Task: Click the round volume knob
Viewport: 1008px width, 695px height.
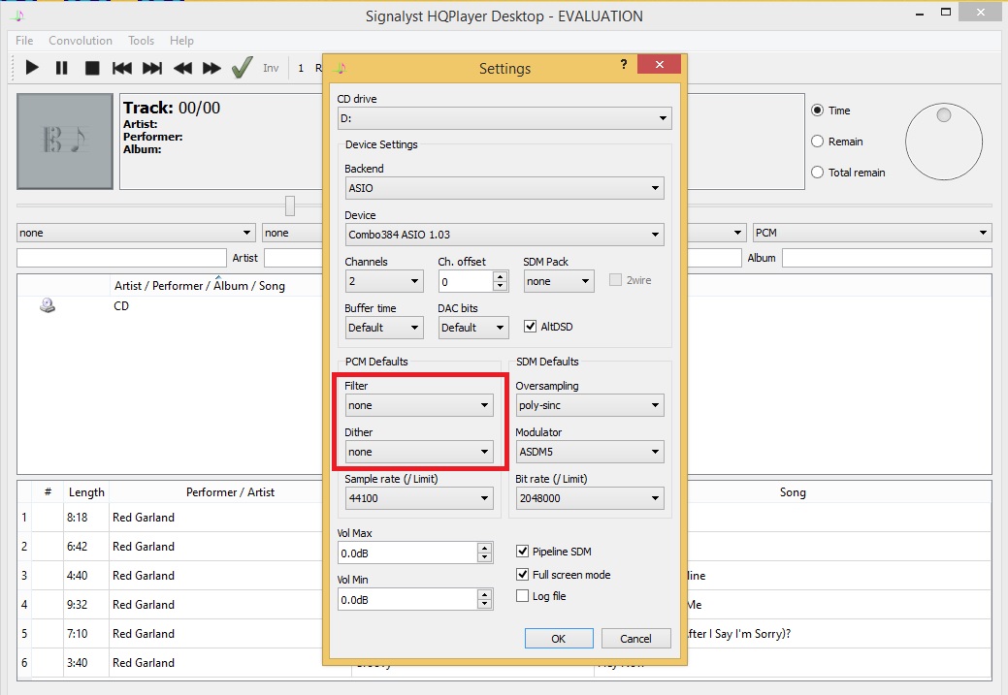Action: click(x=944, y=142)
